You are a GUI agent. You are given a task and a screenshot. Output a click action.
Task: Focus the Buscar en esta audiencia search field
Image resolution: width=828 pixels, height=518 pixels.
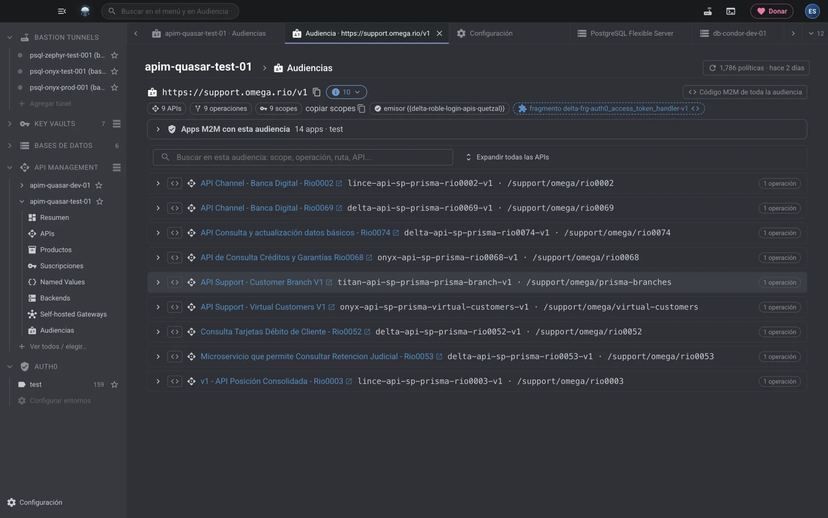pyautogui.click(x=303, y=157)
